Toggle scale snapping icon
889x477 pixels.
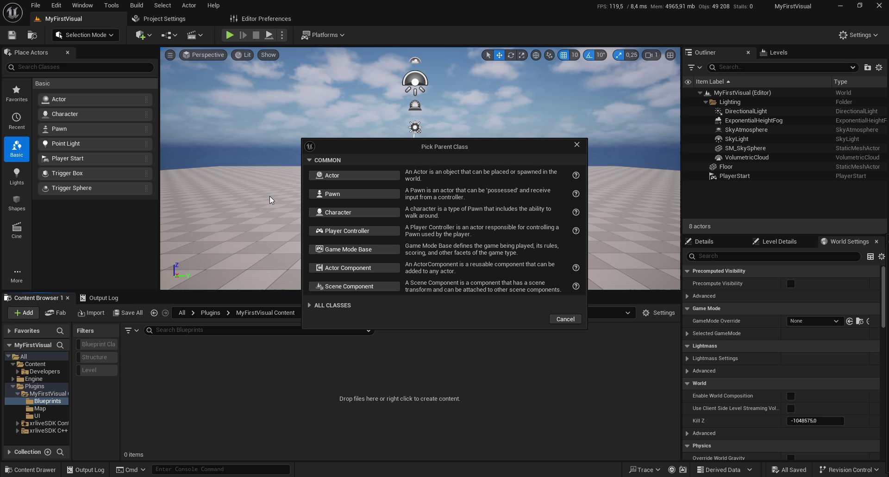coord(619,55)
